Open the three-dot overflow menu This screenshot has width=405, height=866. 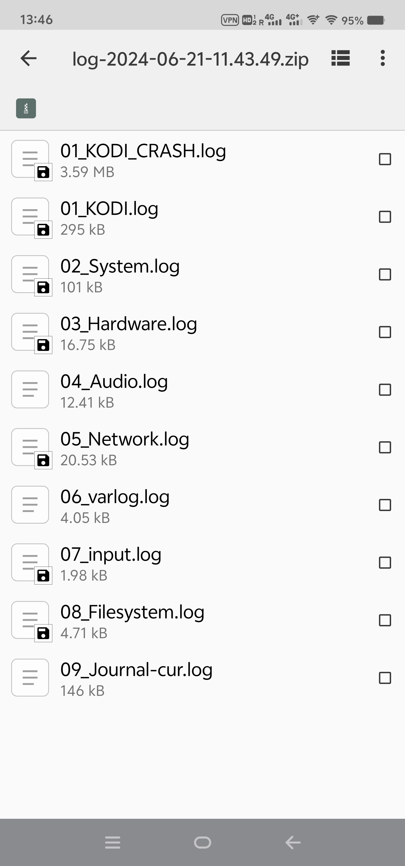(x=382, y=58)
